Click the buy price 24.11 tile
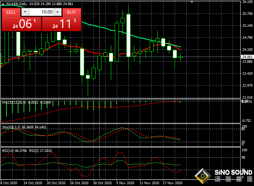The width and height of the screenshot is (254, 186). [x=61, y=24]
